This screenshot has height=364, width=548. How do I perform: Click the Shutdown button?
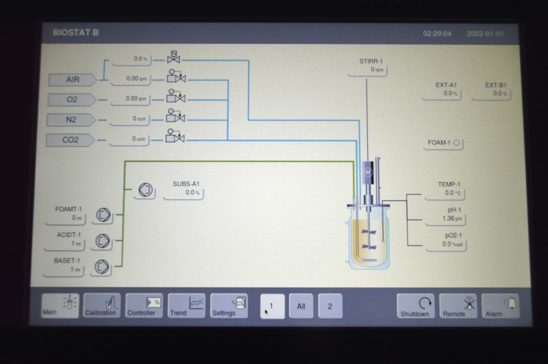(x=416, y=306)
